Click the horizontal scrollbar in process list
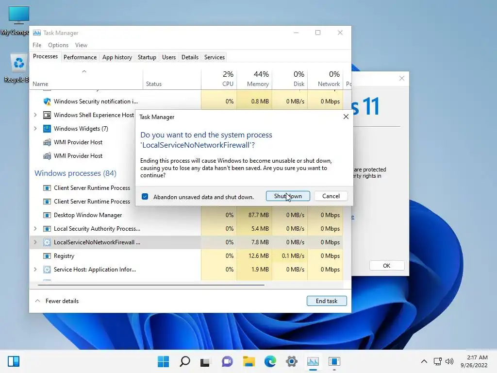Viewport: 497px width, 373px height. (x=151, y=285)
